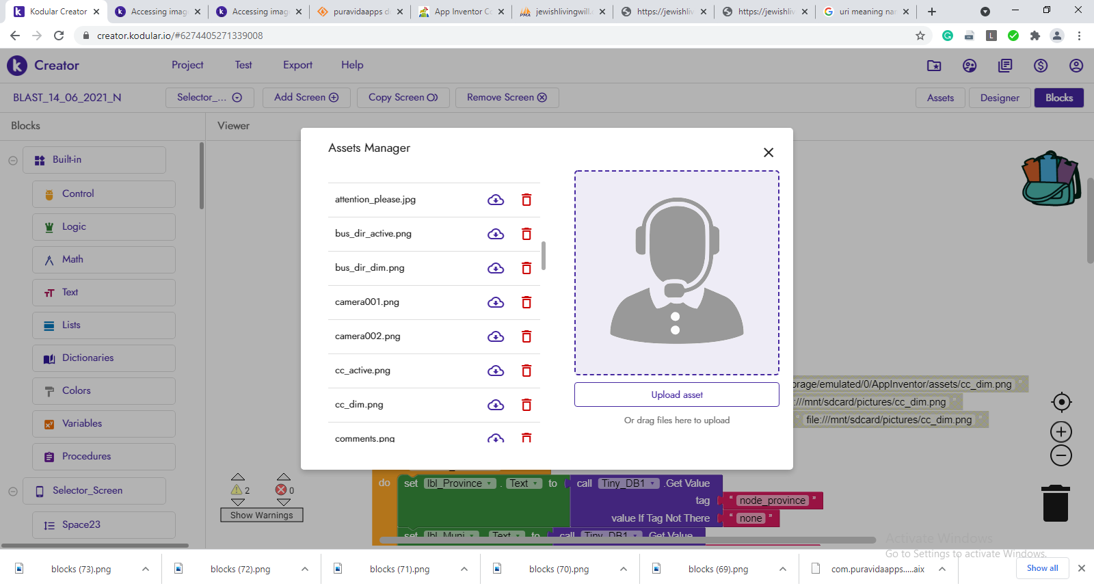This screenshot has height=588, width=1094.
Task: Delete the cc_dim.png asset
Action: click(x=526, y=405)
